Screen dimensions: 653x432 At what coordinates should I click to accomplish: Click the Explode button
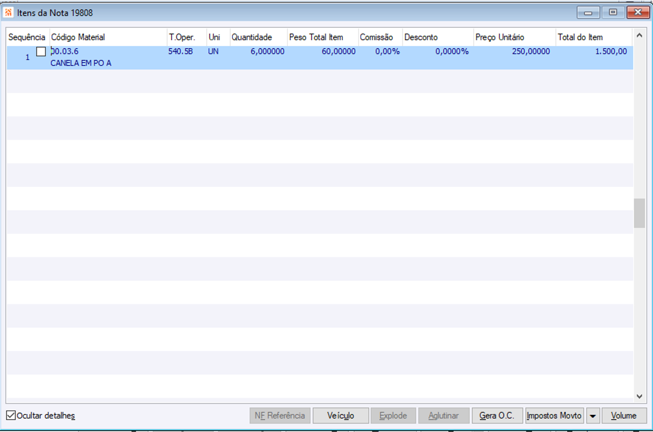(x=393, y=416)
